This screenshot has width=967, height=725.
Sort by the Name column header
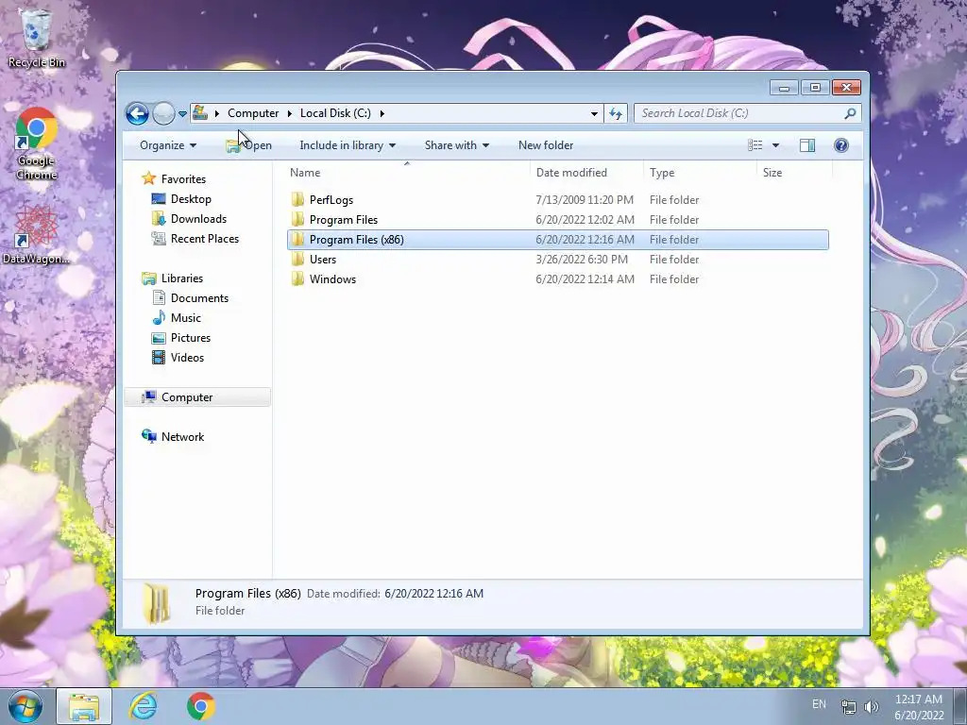(407, 173)
